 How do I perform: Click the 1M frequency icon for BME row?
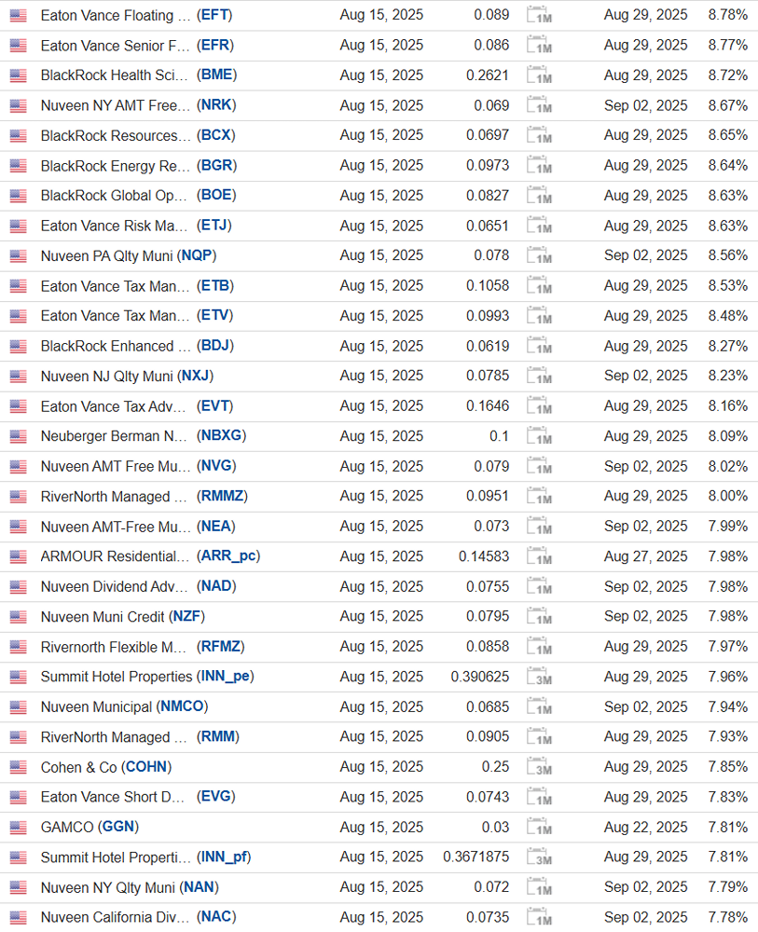tap(539, 75)
